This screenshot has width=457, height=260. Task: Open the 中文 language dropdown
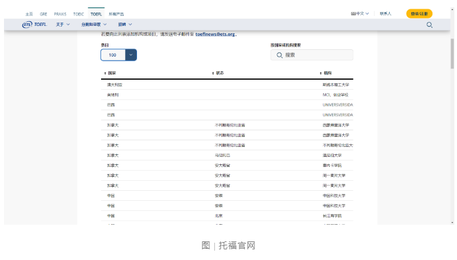pyautogui.click(x=360, y=14)
